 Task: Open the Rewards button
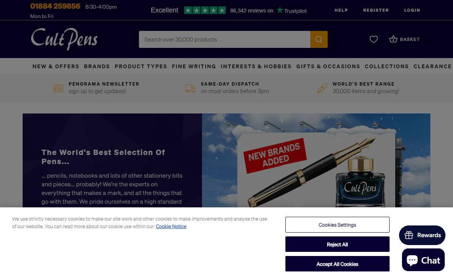coord(422,235)
